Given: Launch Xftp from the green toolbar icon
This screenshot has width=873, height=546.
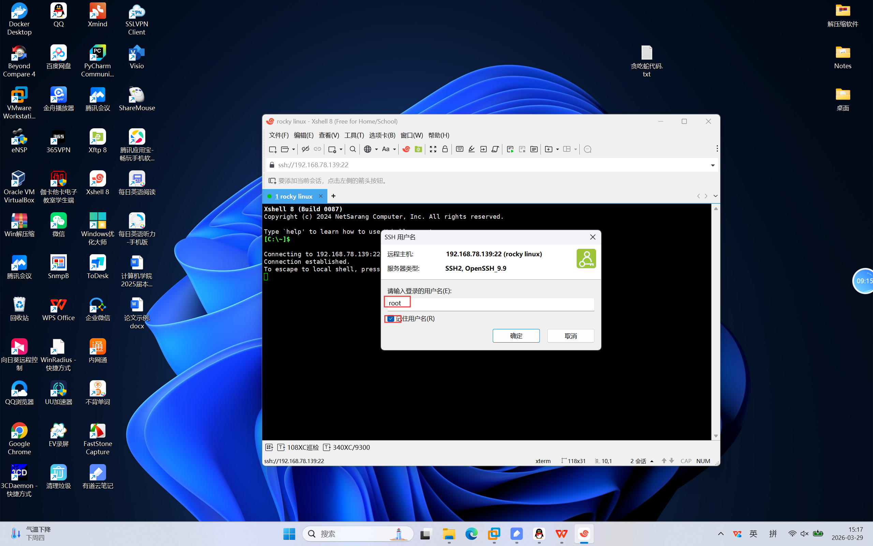Looking at the screenshot, I should (418, 149).
